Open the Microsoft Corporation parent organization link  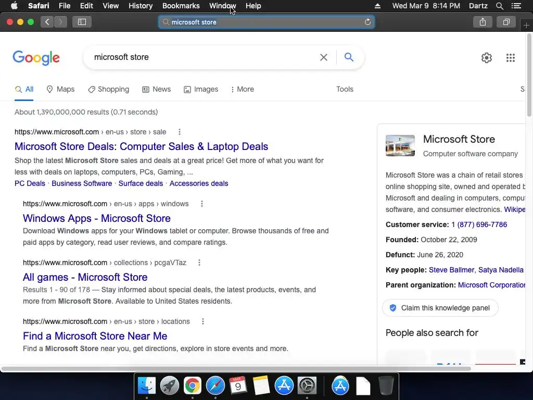click(x=491, y=285)
